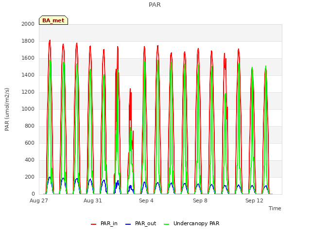Click the blue PAR_out legend color marker

128,224
